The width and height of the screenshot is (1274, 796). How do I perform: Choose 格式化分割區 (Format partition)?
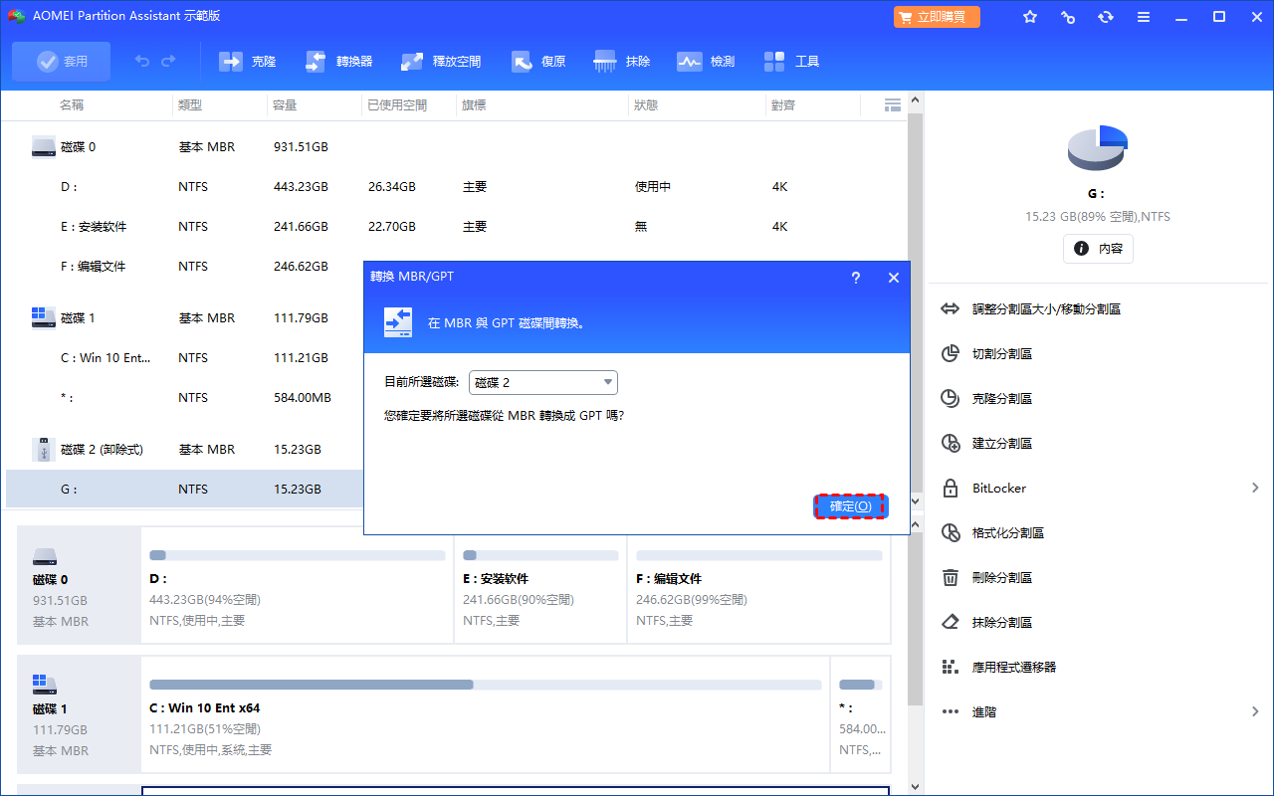(x=1007, y=533)
